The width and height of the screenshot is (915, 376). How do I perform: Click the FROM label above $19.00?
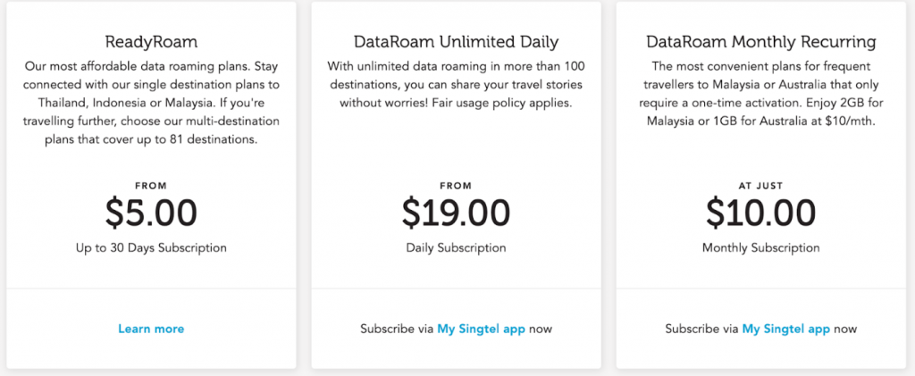(456, 185)
